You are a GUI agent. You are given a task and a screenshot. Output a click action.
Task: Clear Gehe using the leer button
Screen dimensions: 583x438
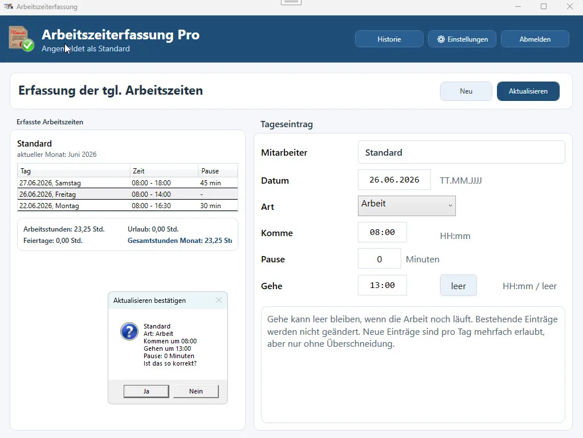point(458,285)
